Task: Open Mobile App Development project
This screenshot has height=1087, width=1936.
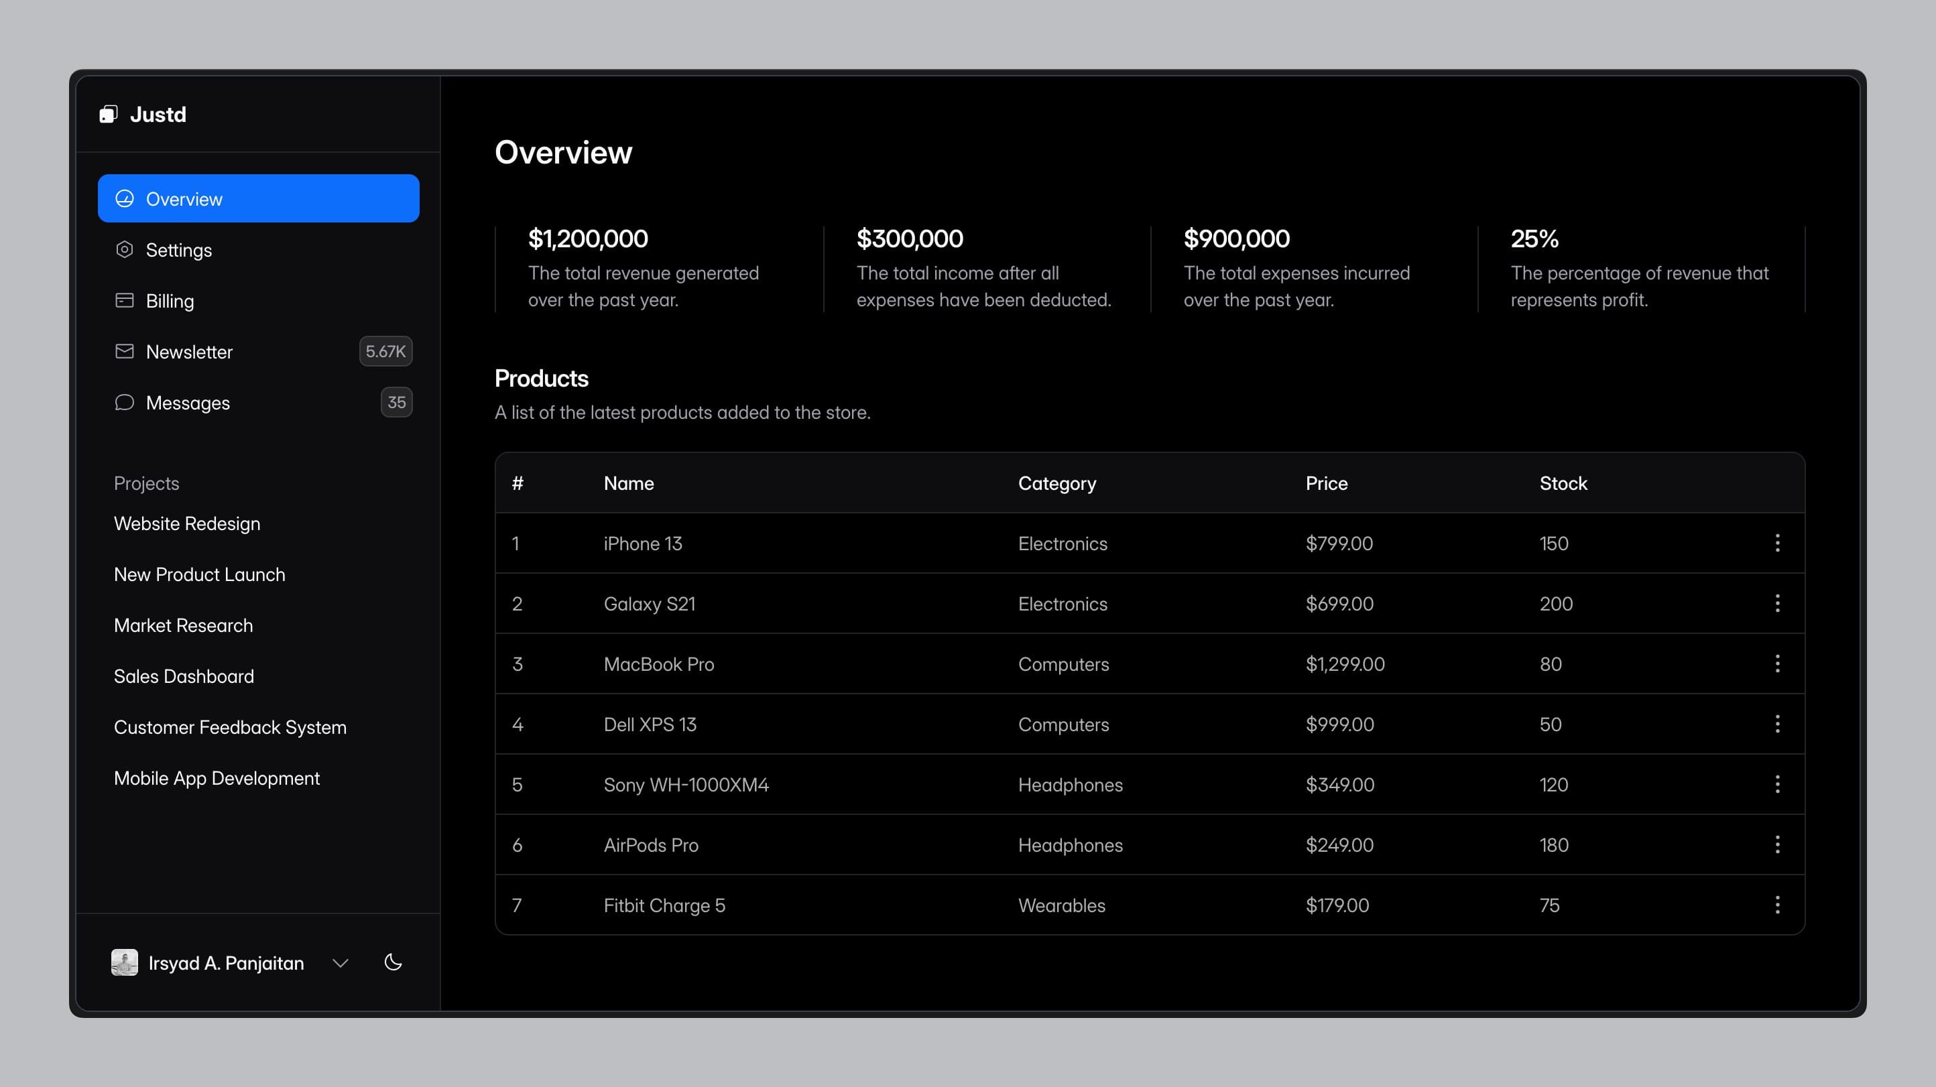Action: pyautogui.click(x=217, y=778)
